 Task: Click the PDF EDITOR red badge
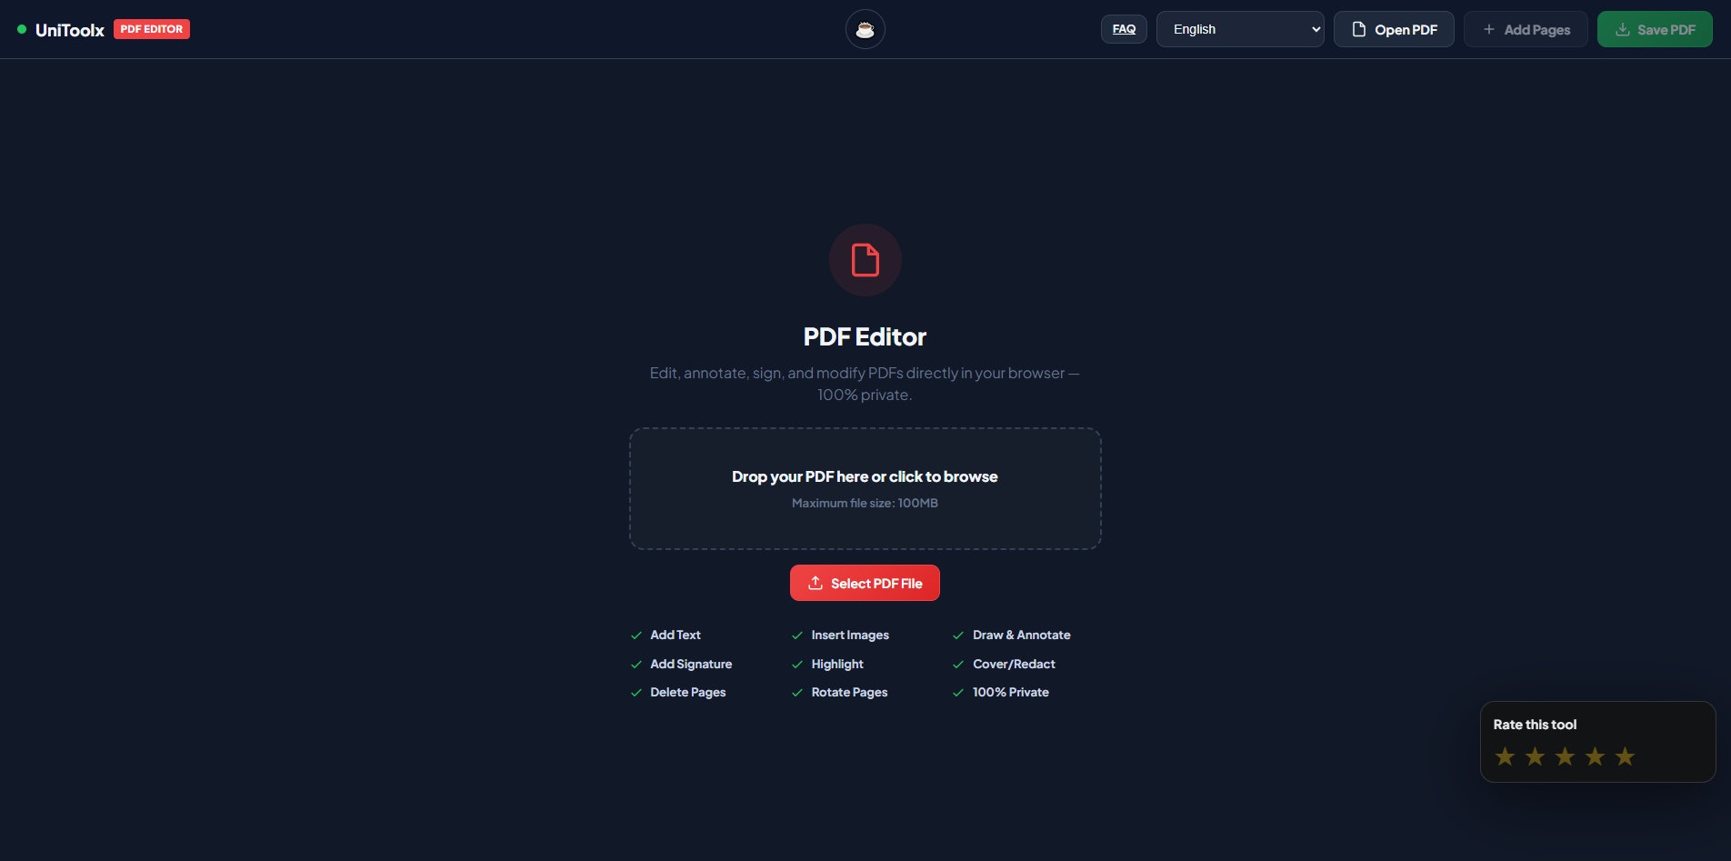[x=151, y=28]
